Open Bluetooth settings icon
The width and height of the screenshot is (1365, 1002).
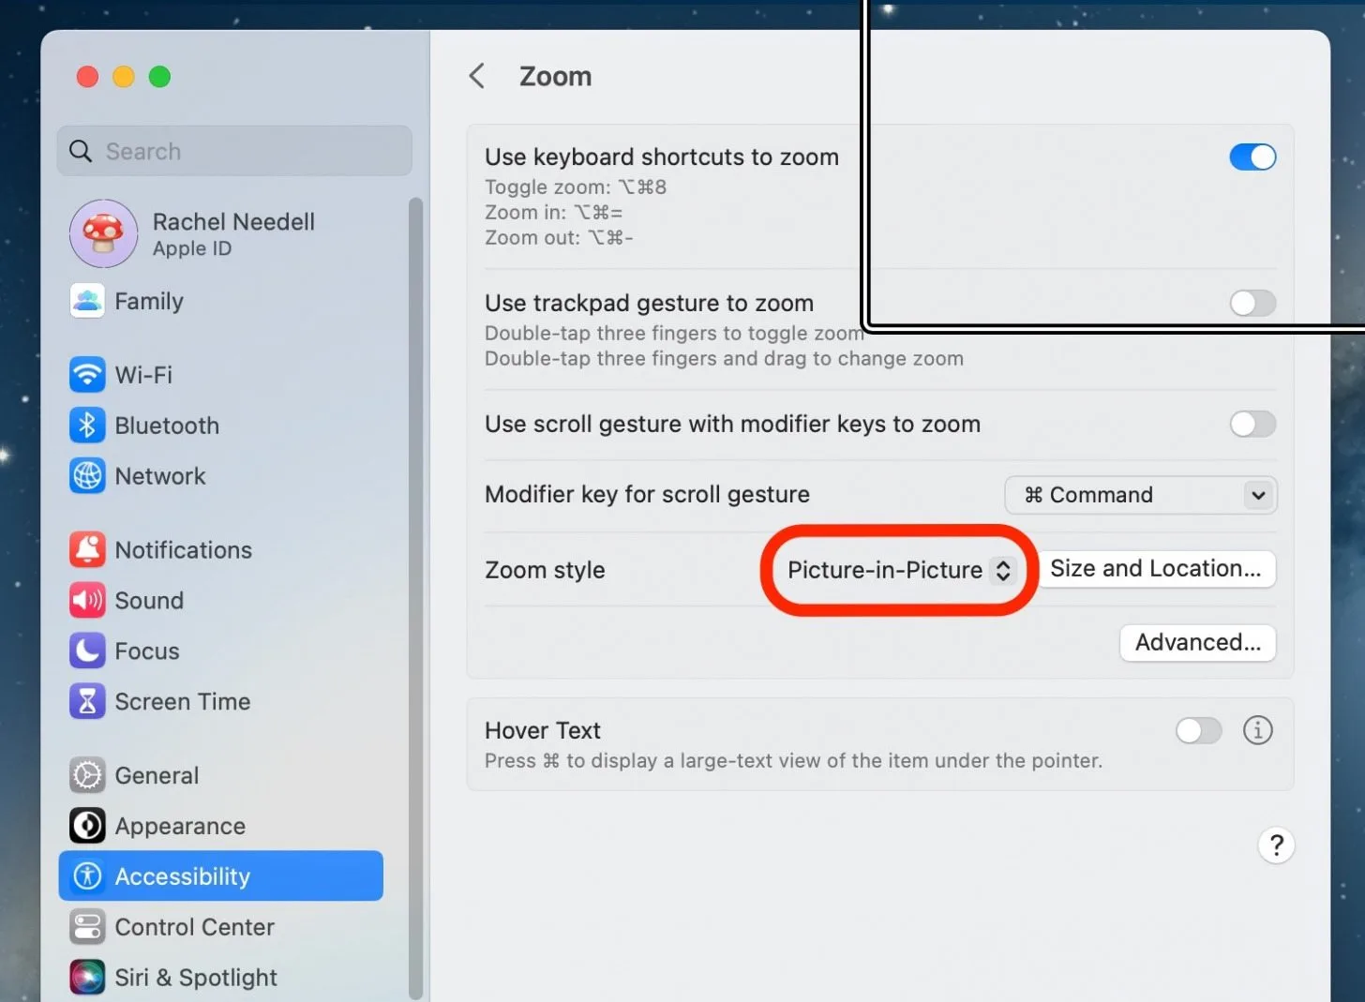(87, 426)
